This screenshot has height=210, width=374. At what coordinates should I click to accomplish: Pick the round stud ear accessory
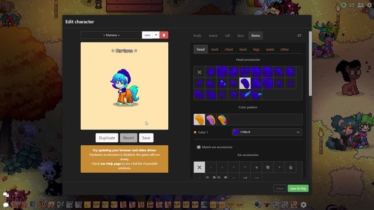(x=257, y=167)
